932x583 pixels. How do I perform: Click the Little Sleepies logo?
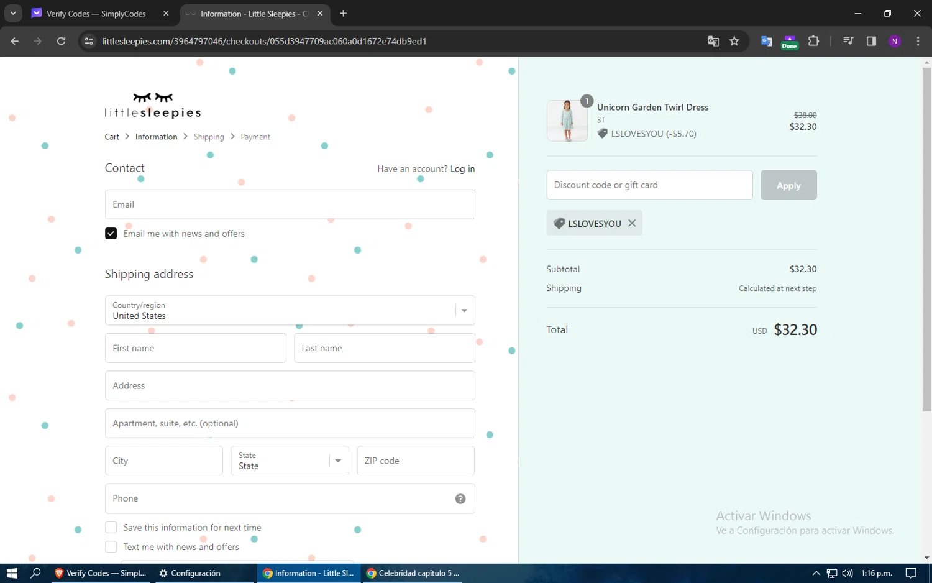coord(153,106)
